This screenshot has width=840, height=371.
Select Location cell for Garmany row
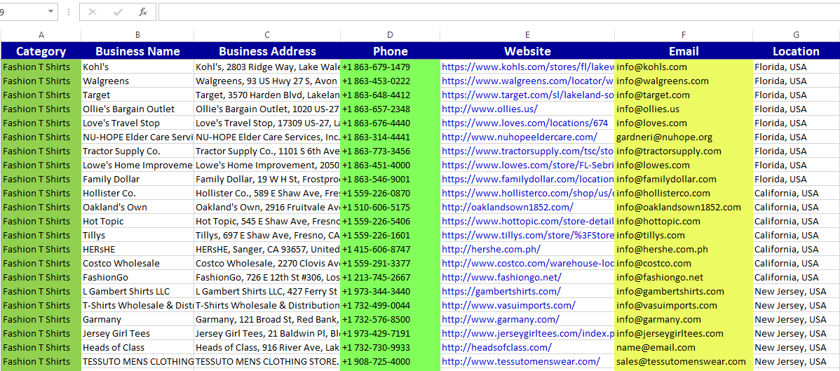(x=796, y=319)
